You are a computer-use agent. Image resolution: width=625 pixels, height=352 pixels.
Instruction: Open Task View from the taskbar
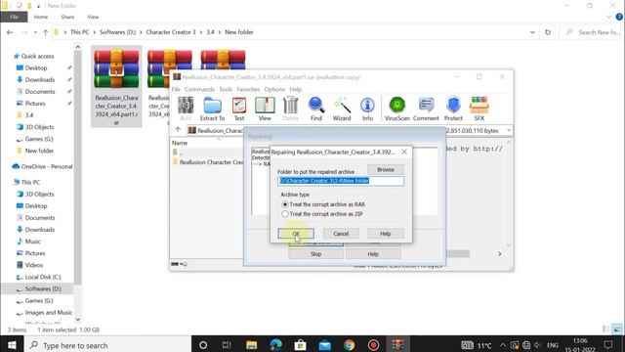click(227, 345)
